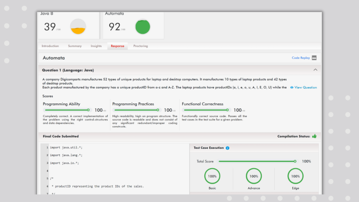The image size is (359, 202).
Task: Click the Functional Correctness description text
Action: pos(215,118)
